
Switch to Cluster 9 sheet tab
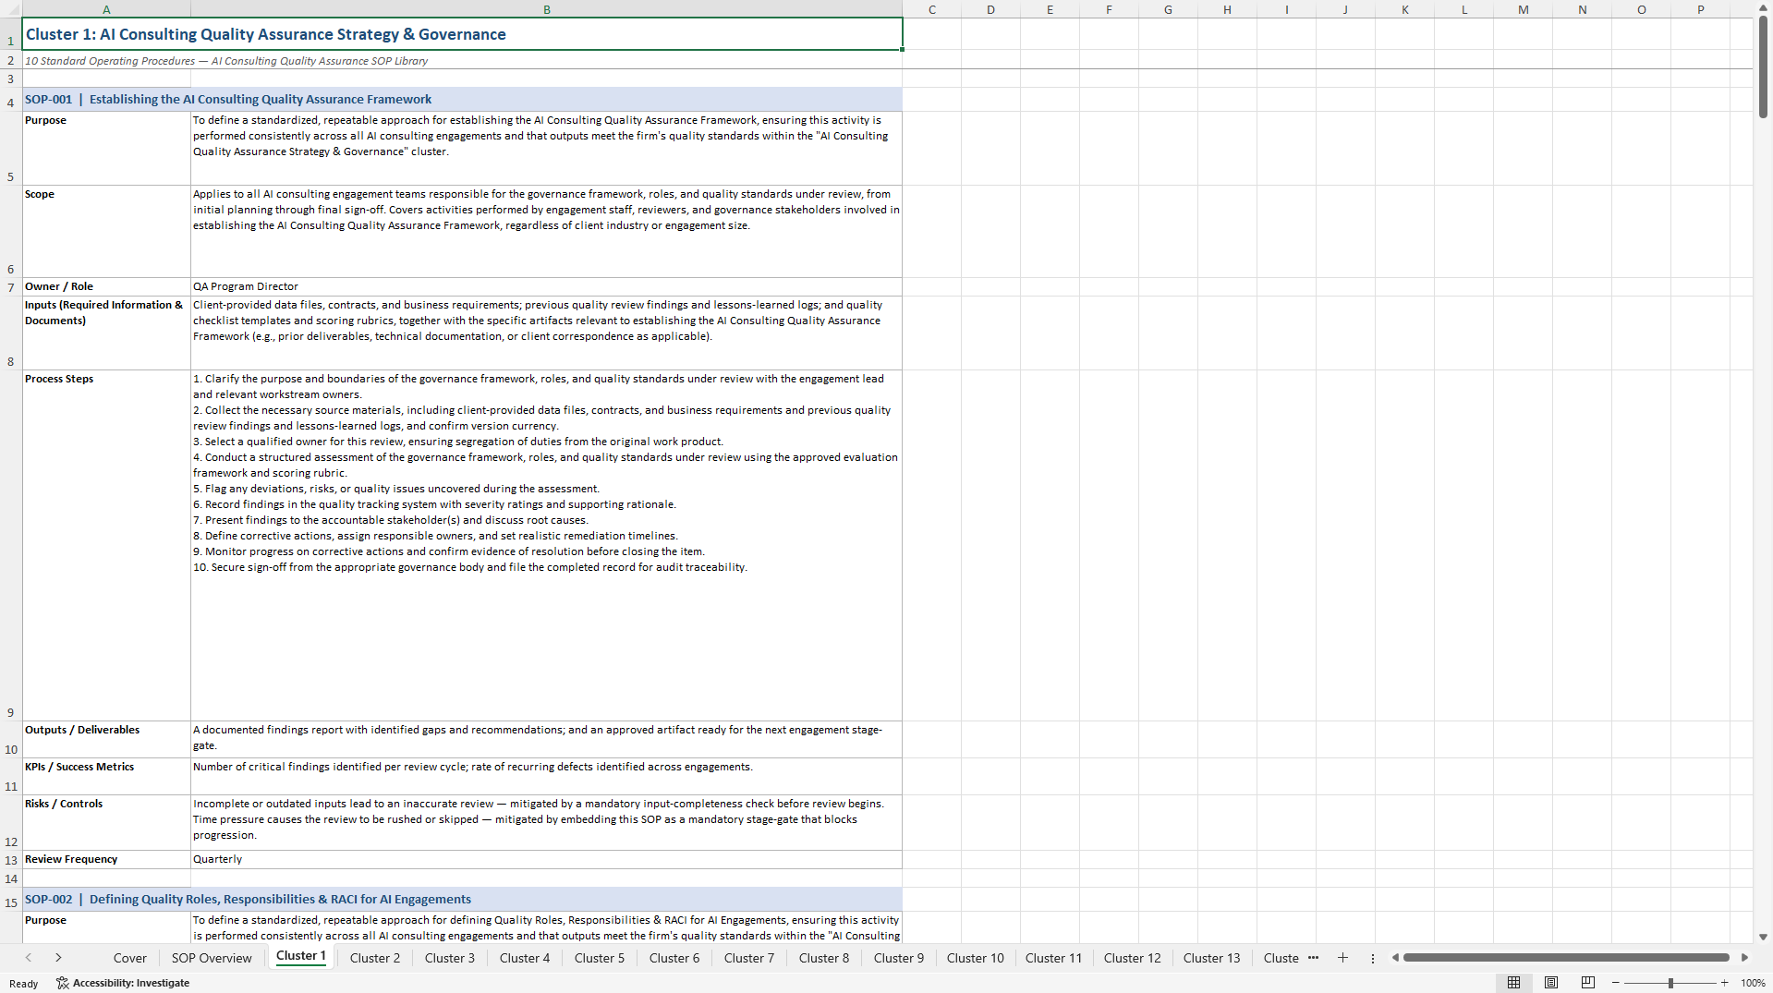point(899,958)
